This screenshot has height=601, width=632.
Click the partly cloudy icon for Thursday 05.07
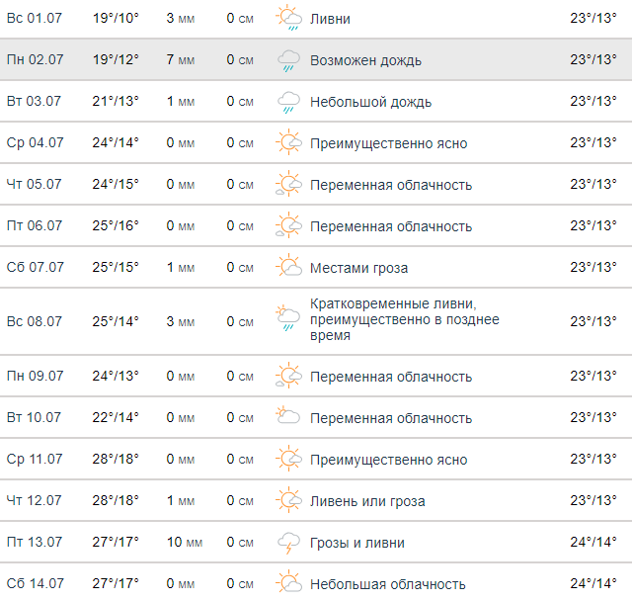pos(288,185)
